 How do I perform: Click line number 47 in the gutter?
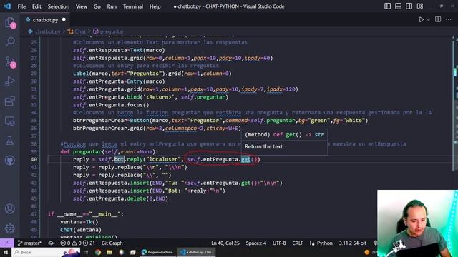point(34,214)
